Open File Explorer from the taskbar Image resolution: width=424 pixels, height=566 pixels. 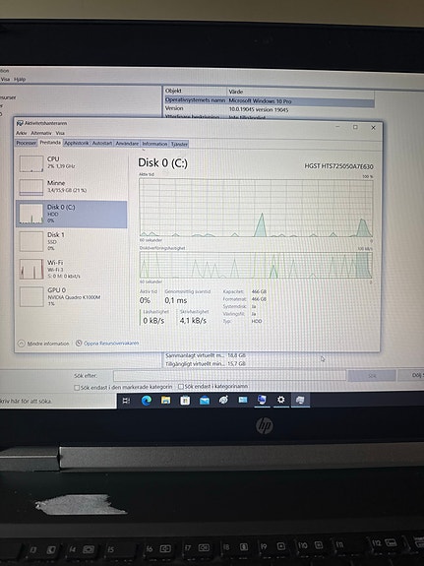click(165, 401)
